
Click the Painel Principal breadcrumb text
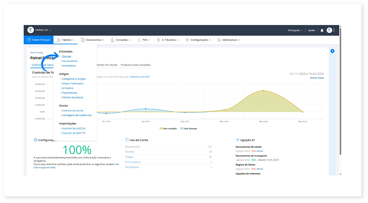pos(37,53)
